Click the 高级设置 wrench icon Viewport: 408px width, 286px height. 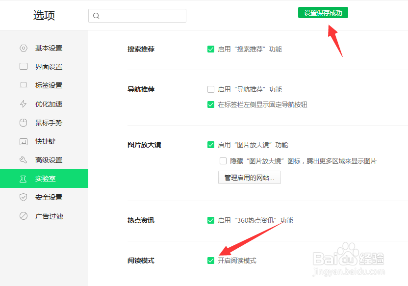click(24, 160)
